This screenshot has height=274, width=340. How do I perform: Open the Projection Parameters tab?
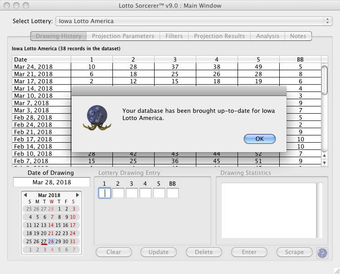click(x=123, y=36)
